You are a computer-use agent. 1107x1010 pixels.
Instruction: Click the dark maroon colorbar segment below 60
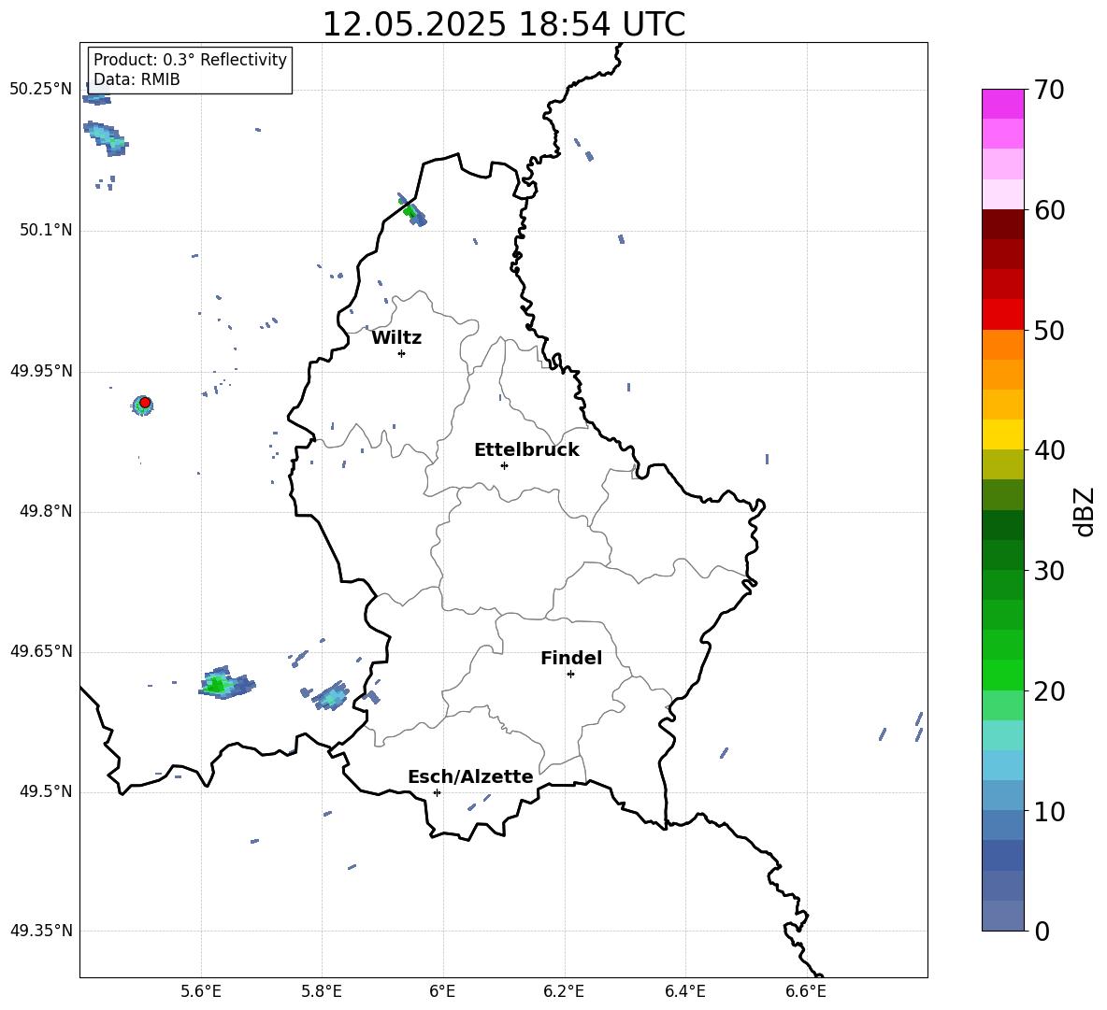(x=1003, y=224)
